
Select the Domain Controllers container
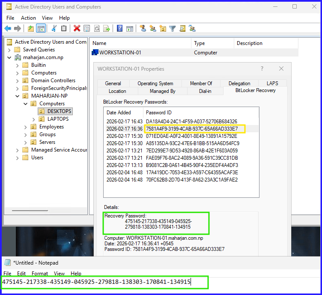[53, 80]
